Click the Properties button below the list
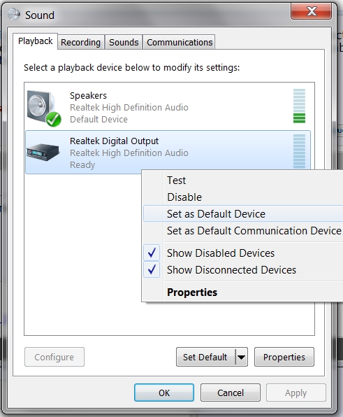 click(284, 357)
